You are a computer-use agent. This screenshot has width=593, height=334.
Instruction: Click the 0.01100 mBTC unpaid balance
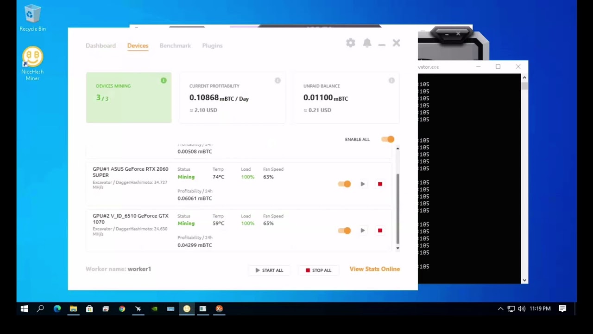point(326,98)
